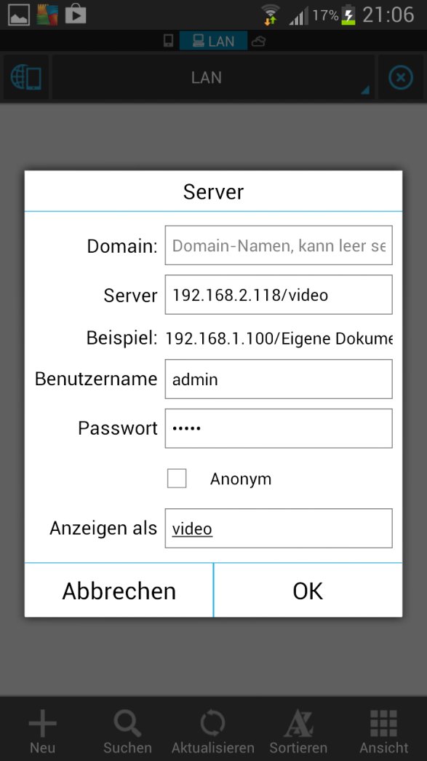
Task: Open the Suchen magnifier icon
Action: [x=127, y=724]
